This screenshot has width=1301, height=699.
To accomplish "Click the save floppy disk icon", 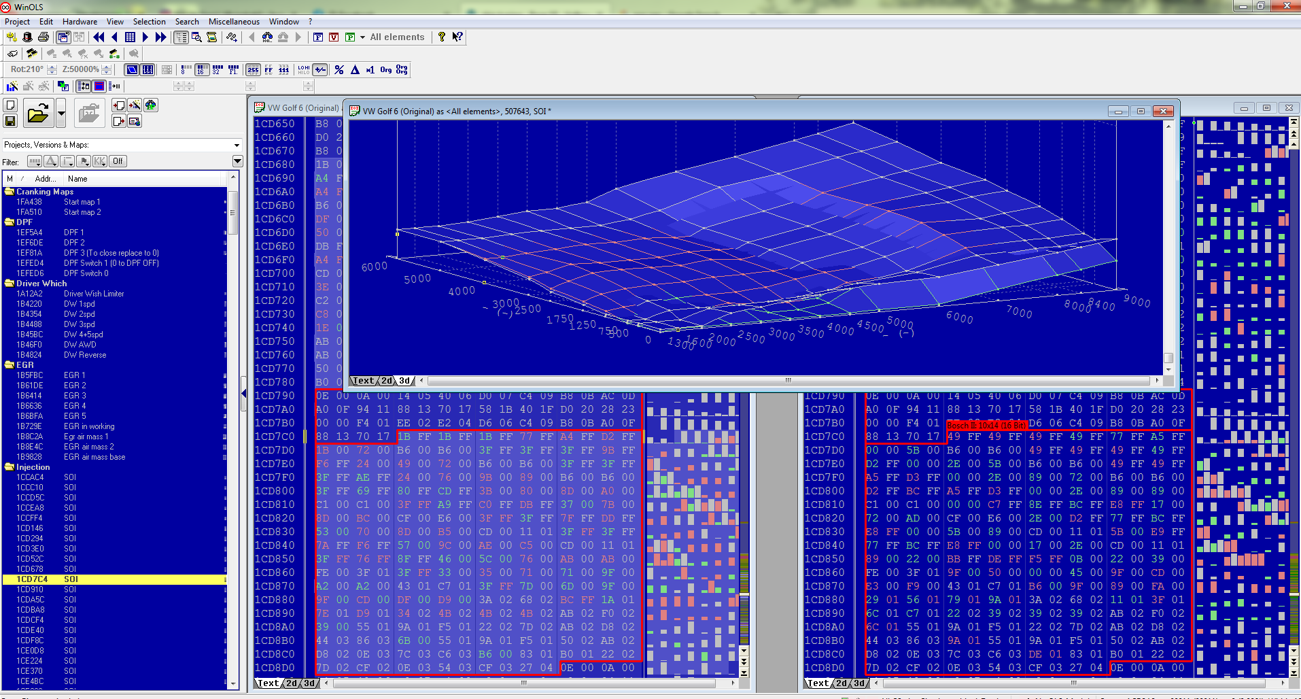I will [10, 121].
